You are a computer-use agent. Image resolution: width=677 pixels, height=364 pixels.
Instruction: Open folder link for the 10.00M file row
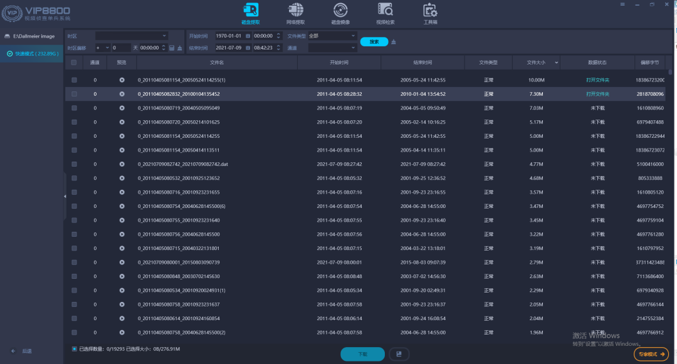click(597, 80)
